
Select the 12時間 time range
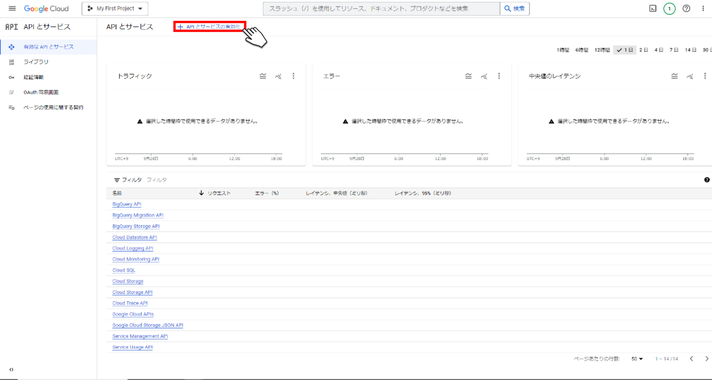click(602, 50)
